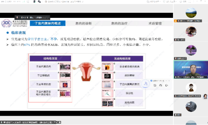Click the 临床表现 heading

coord(19,33)
